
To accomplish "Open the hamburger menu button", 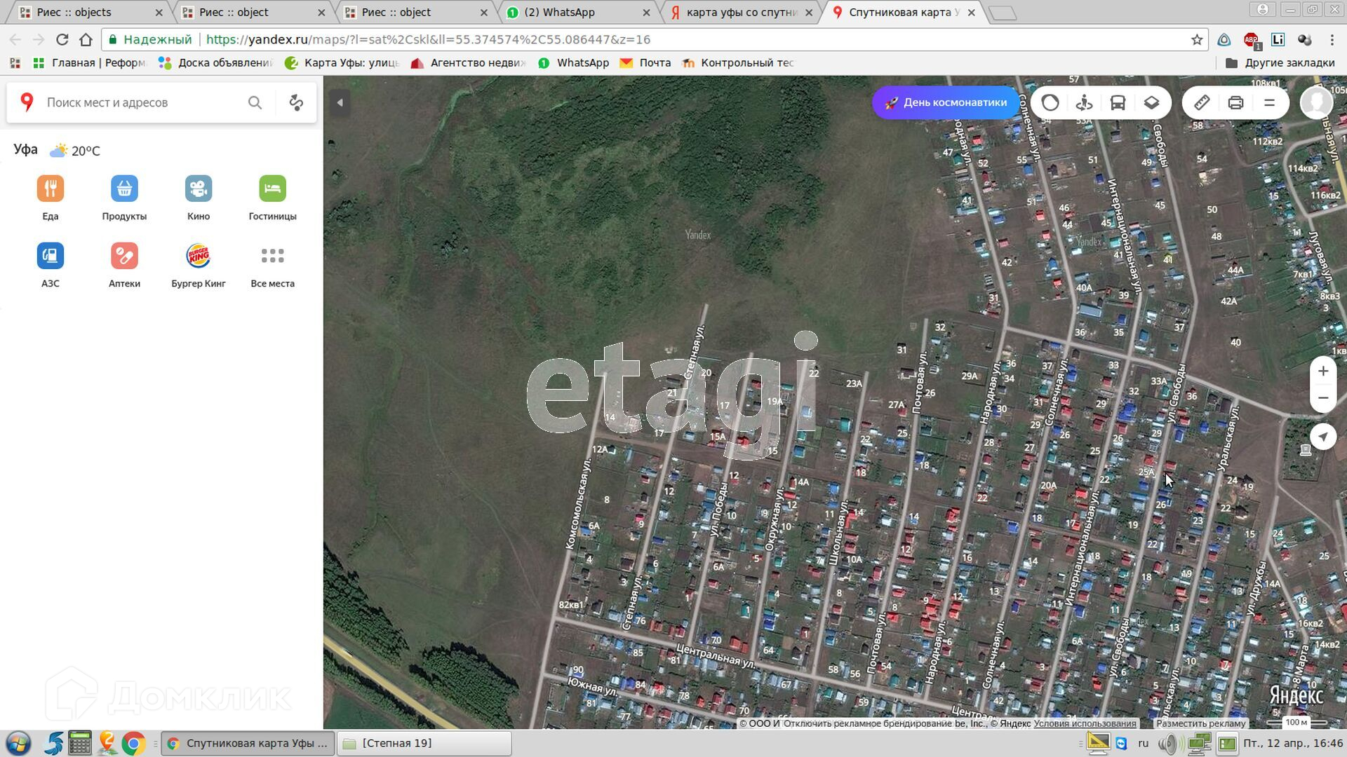I will point(1269,103).
